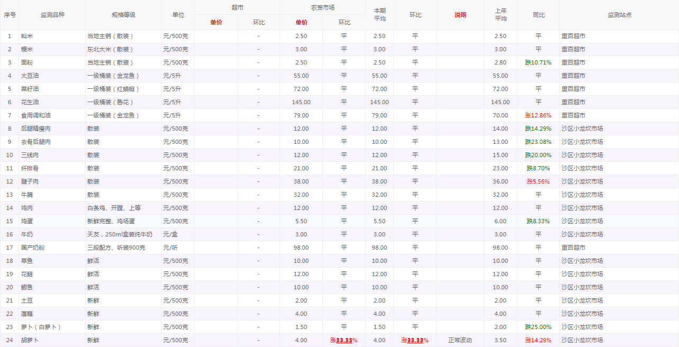679x347 pixels.
Task: Click 沙区小龙坎市场 station in the 牛奶 row
Action: pyautogui.click(x=582, y=234)
